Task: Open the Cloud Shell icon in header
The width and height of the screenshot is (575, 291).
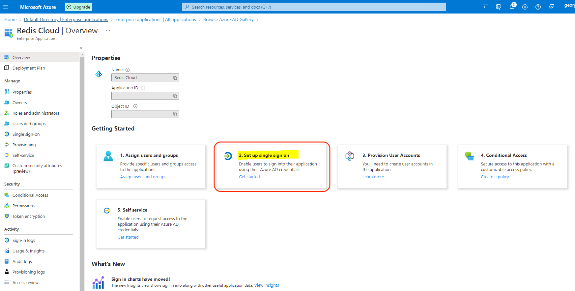Action: (x=485, y=7)
